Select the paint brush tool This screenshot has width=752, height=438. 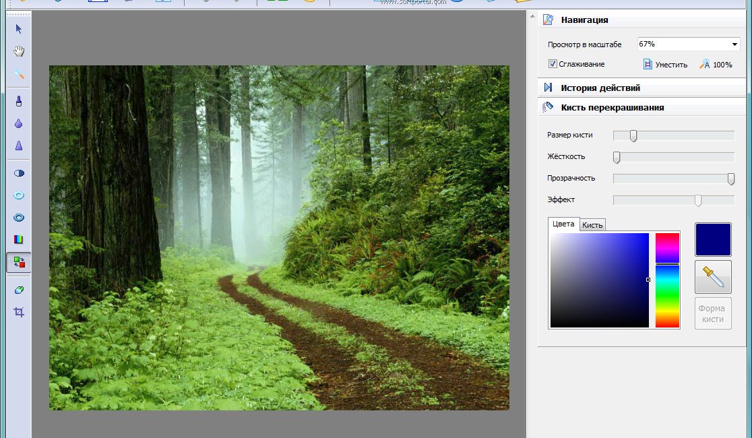[x=19, y=101]
